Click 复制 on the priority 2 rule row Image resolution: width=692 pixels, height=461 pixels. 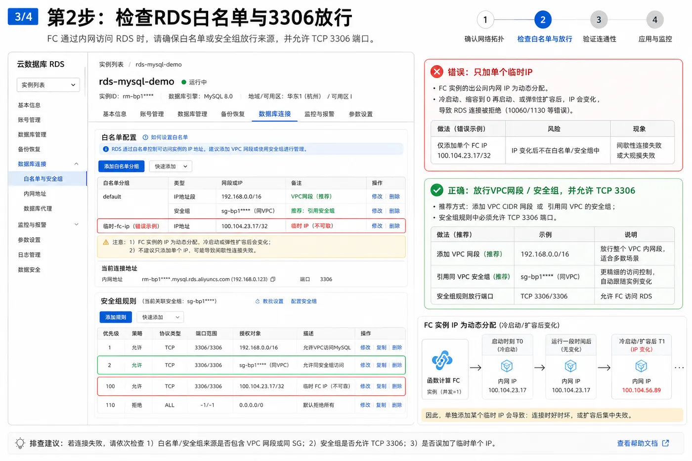pos(381,365)
